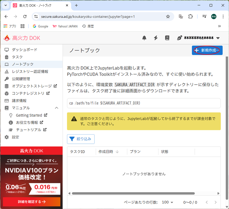Open the browser extensions puzzle icon
Image resolution: width=229 pixels, height=209 pixels.
click(190, 16)
